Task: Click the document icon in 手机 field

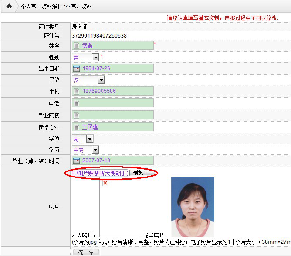Action: click(77, 91)
